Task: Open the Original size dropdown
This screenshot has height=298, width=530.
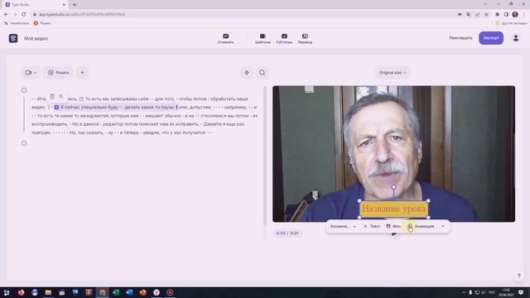Action: tap(393, 73)
